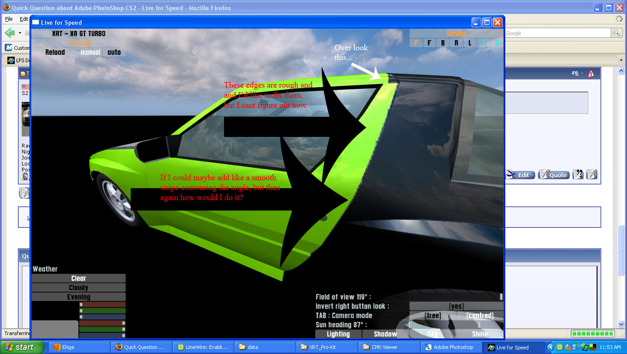Open the data folder taskbar button
627x354 pixels.
pyautogui.click(x=265, y=347)
